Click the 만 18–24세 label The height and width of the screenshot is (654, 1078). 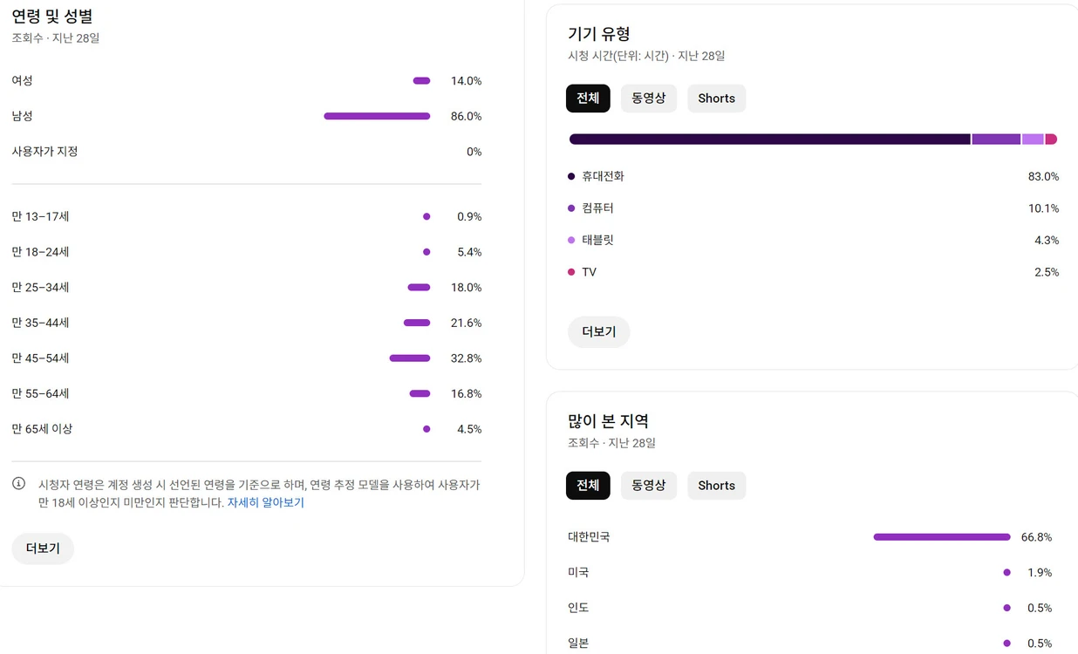40,252
